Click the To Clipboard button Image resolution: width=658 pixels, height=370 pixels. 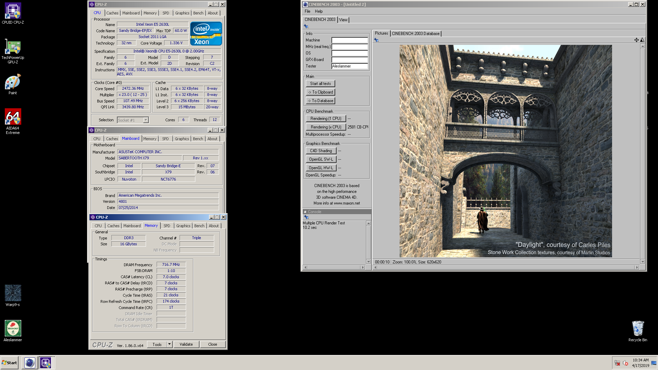[x=320, y=92]
